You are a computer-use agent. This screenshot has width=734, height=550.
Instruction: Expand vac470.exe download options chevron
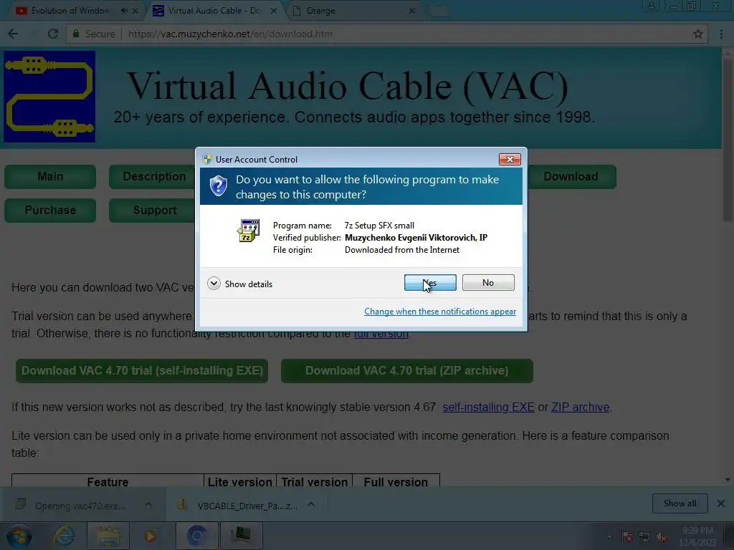(x=148, y=505)
